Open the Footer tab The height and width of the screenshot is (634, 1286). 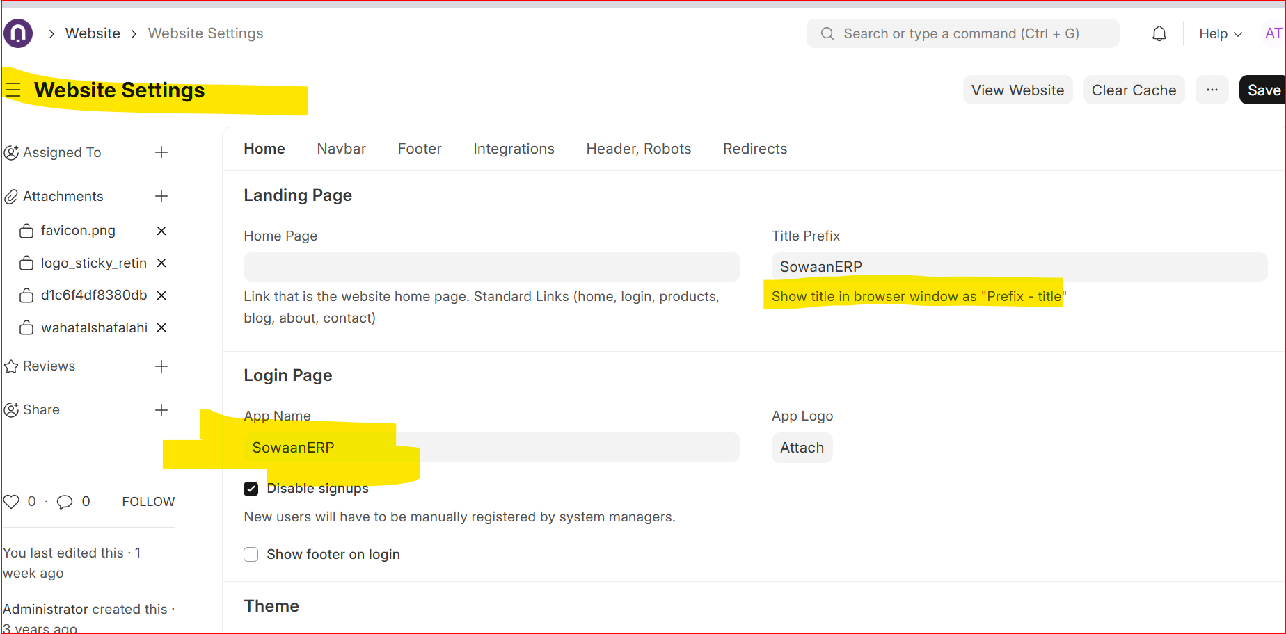pyautogui.click(x=420, y=149)
